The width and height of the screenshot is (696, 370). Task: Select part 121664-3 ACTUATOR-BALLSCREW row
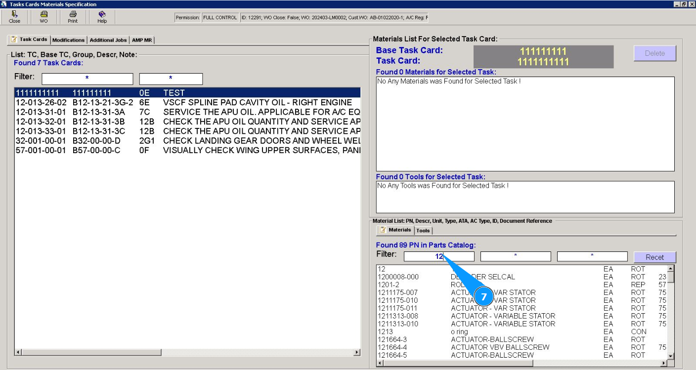click(522, 339)
